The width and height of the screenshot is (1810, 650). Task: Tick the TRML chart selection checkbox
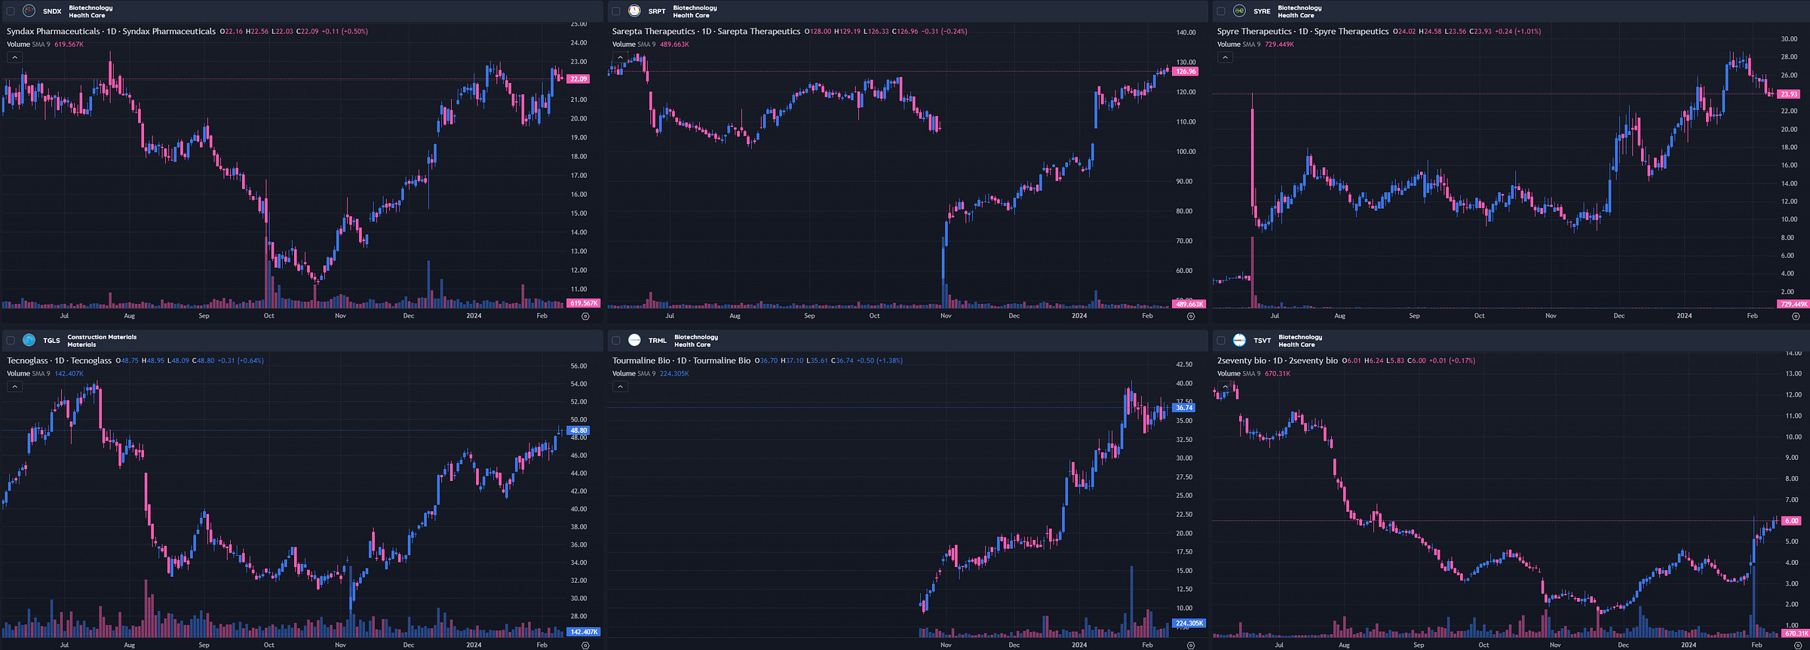(x=616, y=341)
